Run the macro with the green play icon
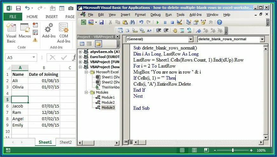The image size is (277, 157). pyautogui.click(x=158, y=23)
